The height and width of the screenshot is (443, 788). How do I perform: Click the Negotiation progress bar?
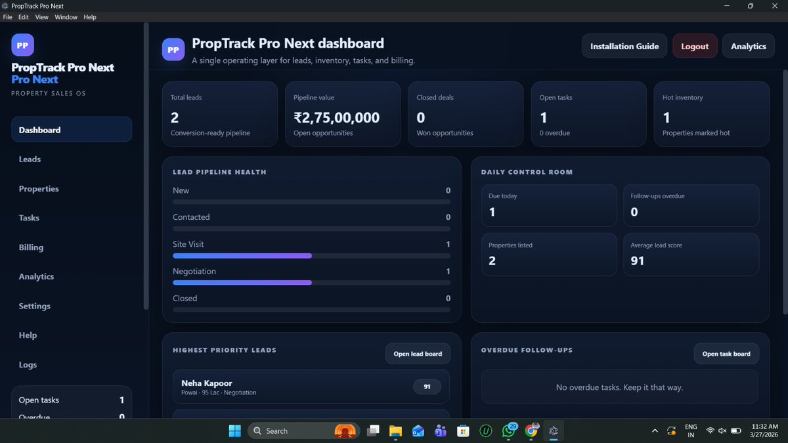[311, 282]
